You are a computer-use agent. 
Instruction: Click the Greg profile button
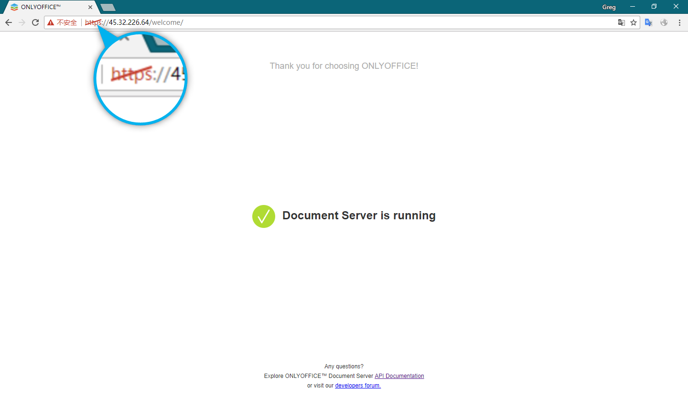(x=609, y=7)
